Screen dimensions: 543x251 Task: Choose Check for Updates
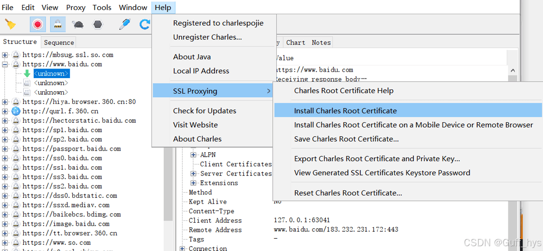pyautogui.click(x=205, y=111)
